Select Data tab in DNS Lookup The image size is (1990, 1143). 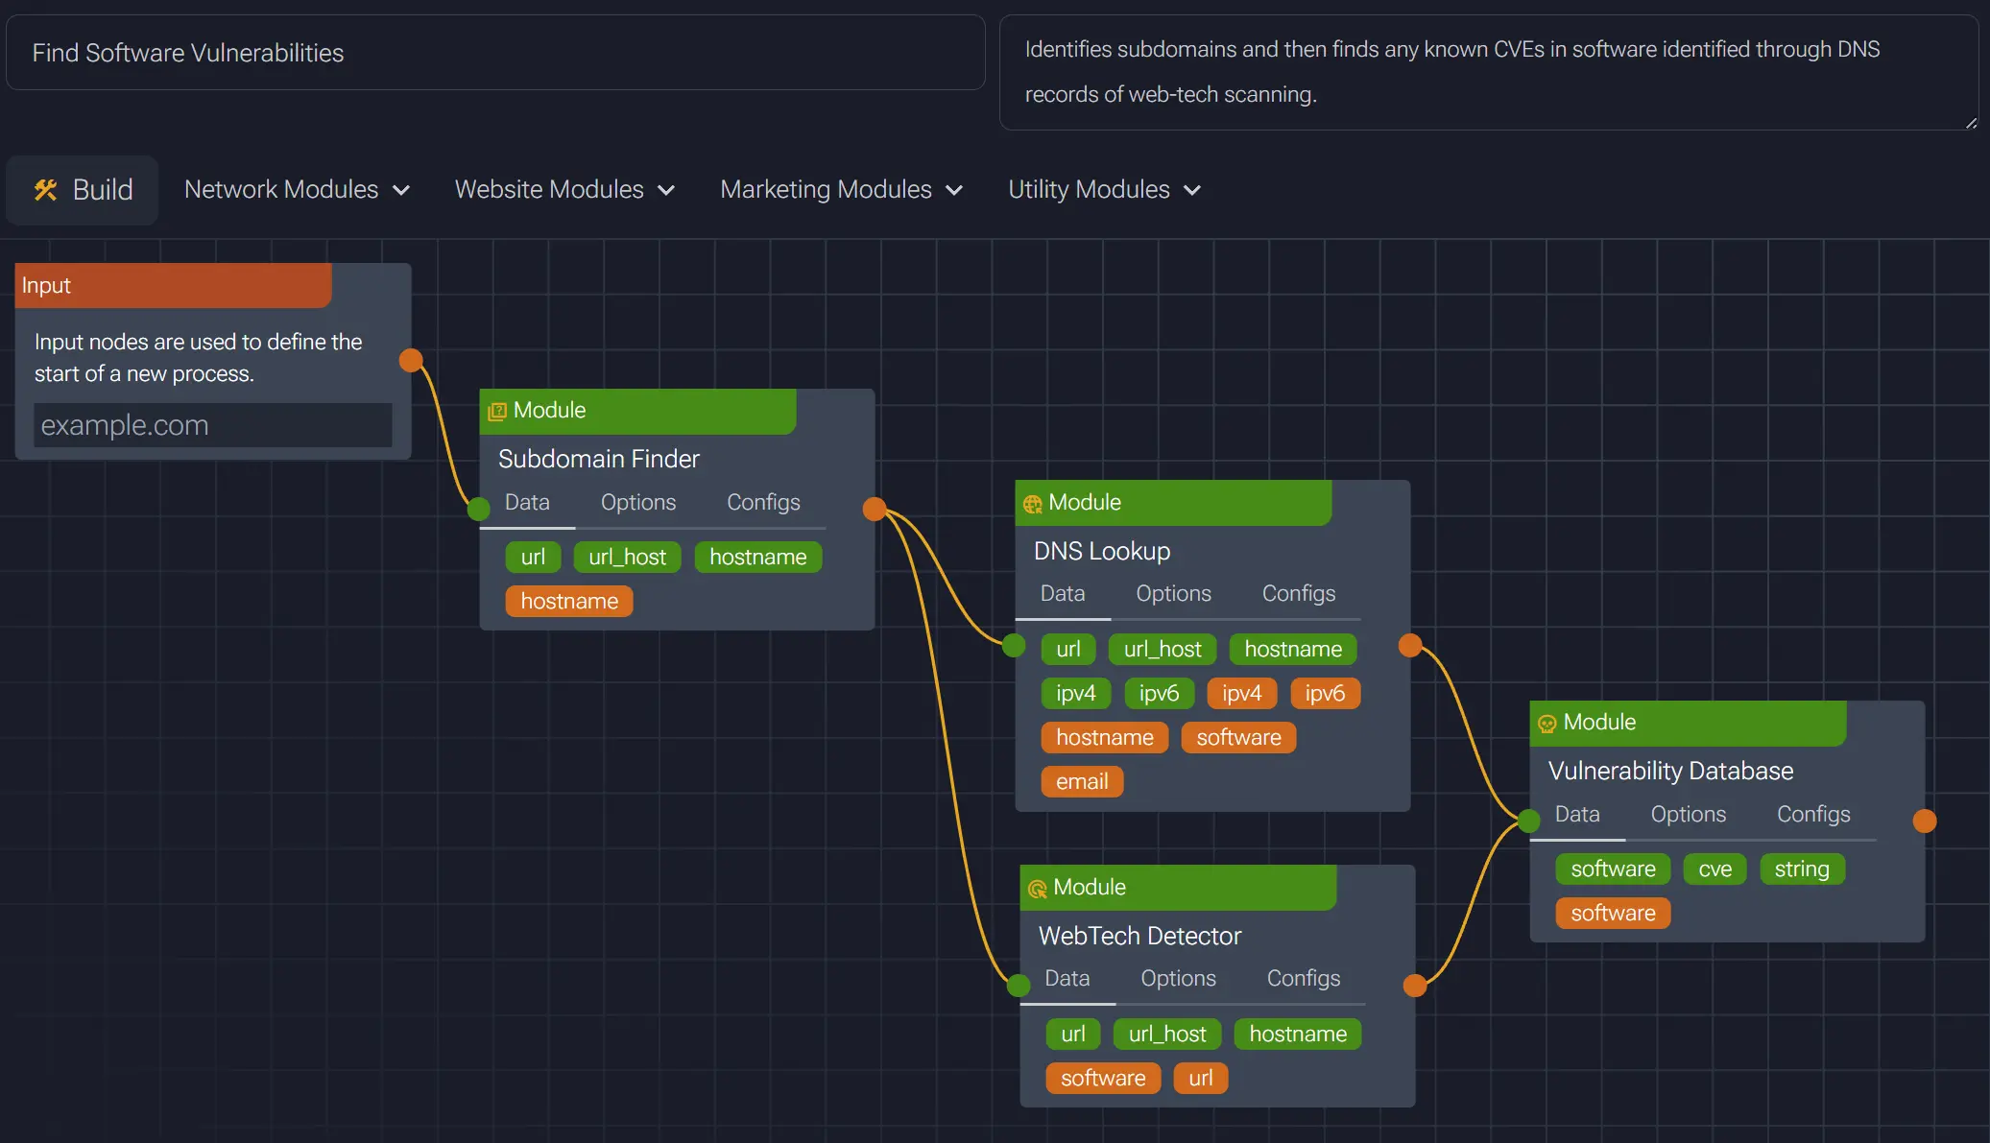tap(1063, 593)
